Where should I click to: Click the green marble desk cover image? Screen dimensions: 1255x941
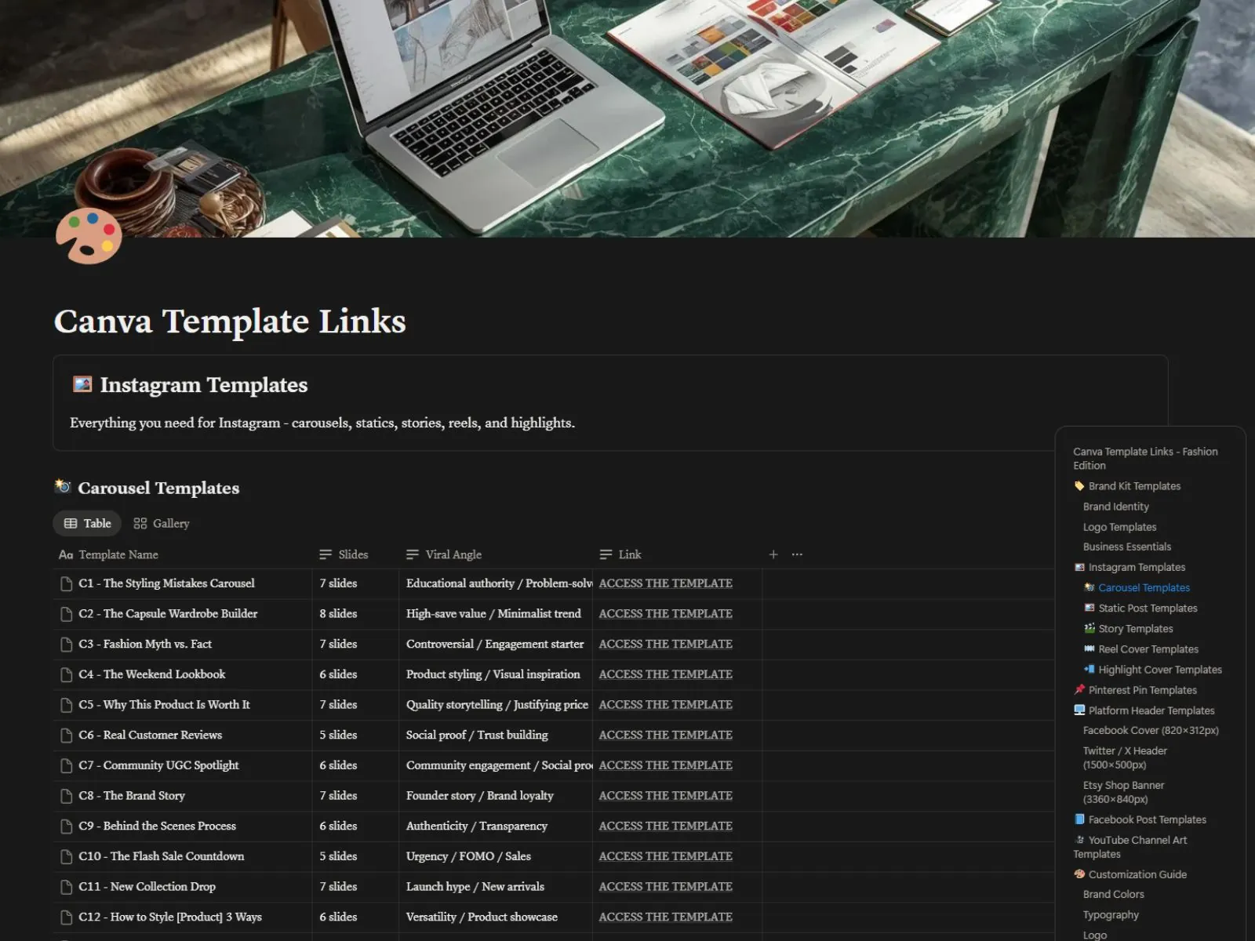point(627,118)
